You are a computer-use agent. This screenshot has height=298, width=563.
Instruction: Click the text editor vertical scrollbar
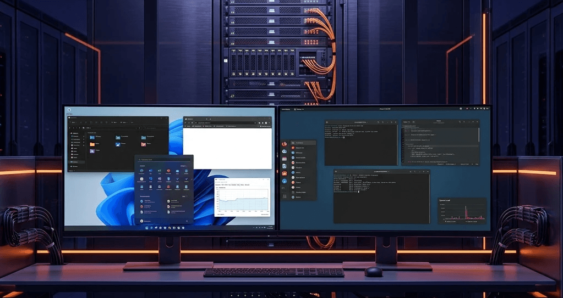(479, 134)
